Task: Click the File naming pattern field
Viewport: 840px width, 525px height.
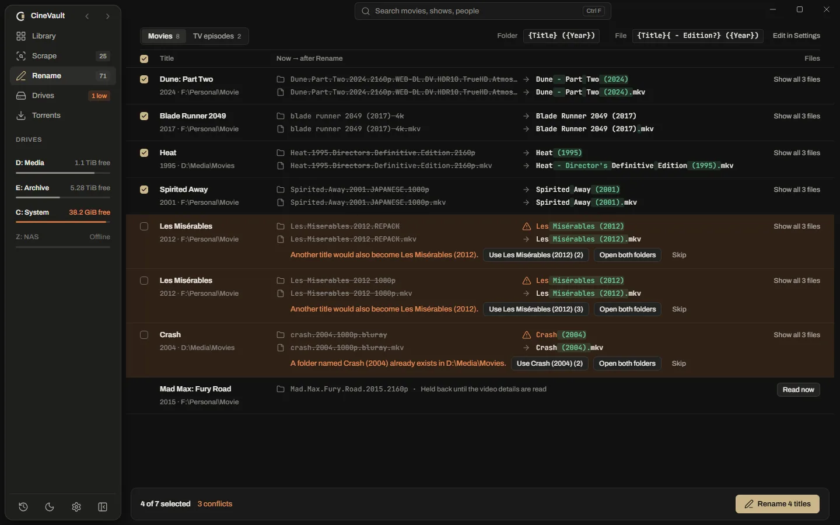Action: click(x=698, y=36)
